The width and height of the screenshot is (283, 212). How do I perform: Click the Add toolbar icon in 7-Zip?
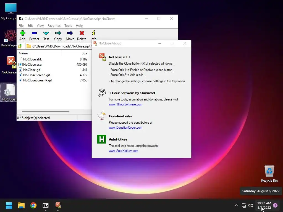coord(22,35)
